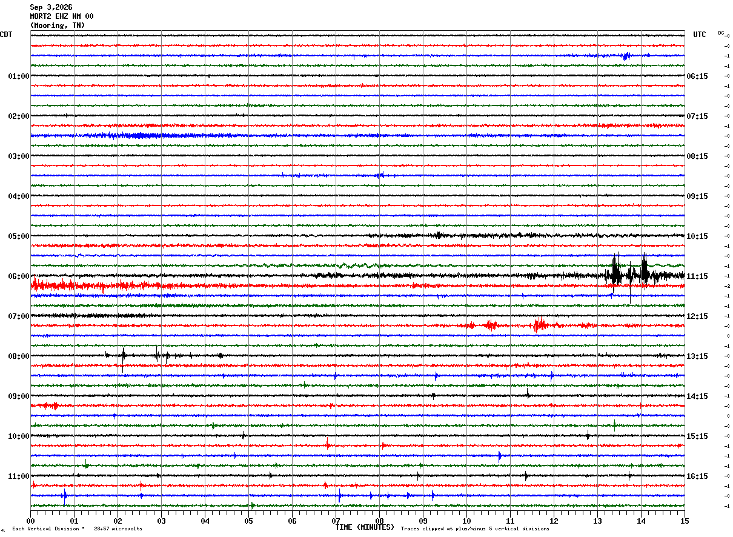This screenshot has height=537, width=733.
Task: Click the minute 15 tick label
Action: [x=685, y=521]
